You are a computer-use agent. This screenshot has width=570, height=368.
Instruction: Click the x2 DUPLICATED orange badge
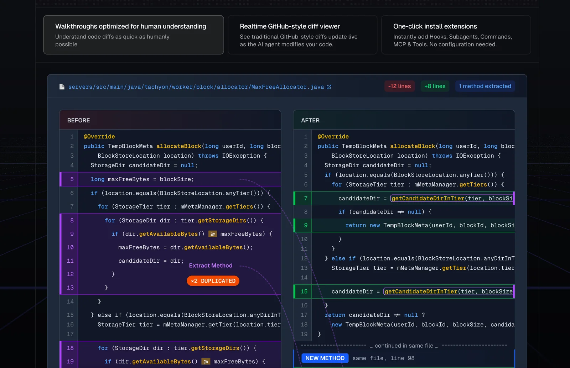coord(213,281)
